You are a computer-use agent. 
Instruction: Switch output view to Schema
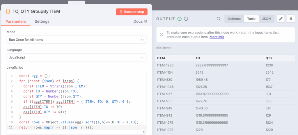pos(234,19)
